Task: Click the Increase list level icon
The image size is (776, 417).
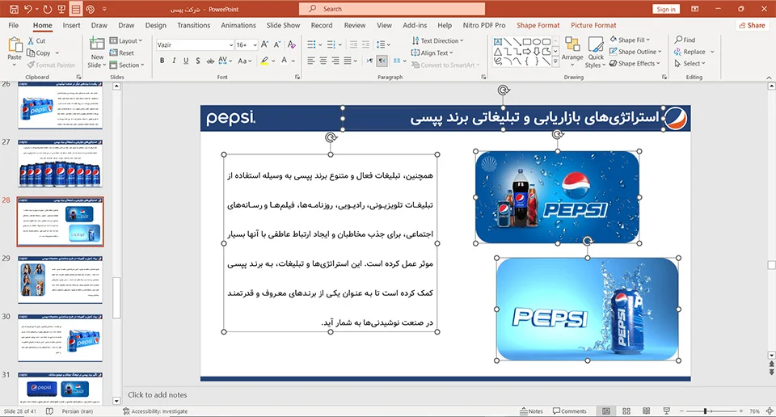Action: (365, 44)
